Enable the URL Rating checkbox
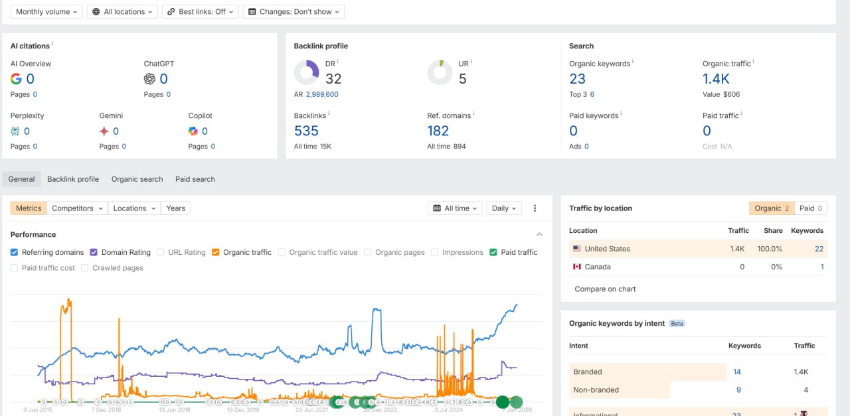850x416 pixels. tap(161, 252)
